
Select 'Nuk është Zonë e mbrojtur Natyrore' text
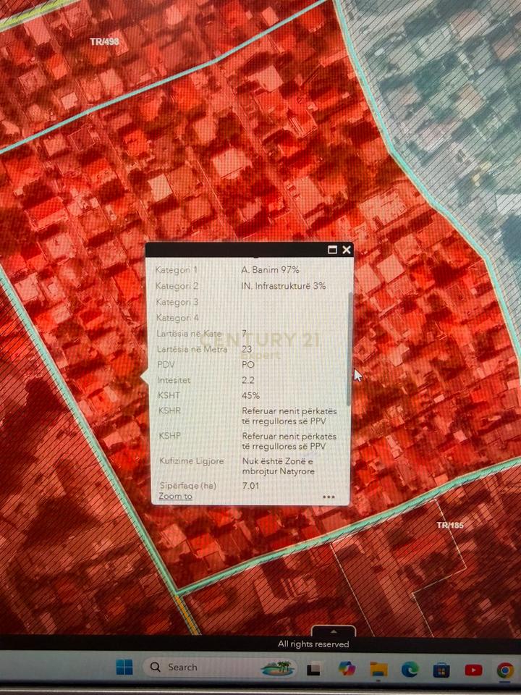point(278,466)
